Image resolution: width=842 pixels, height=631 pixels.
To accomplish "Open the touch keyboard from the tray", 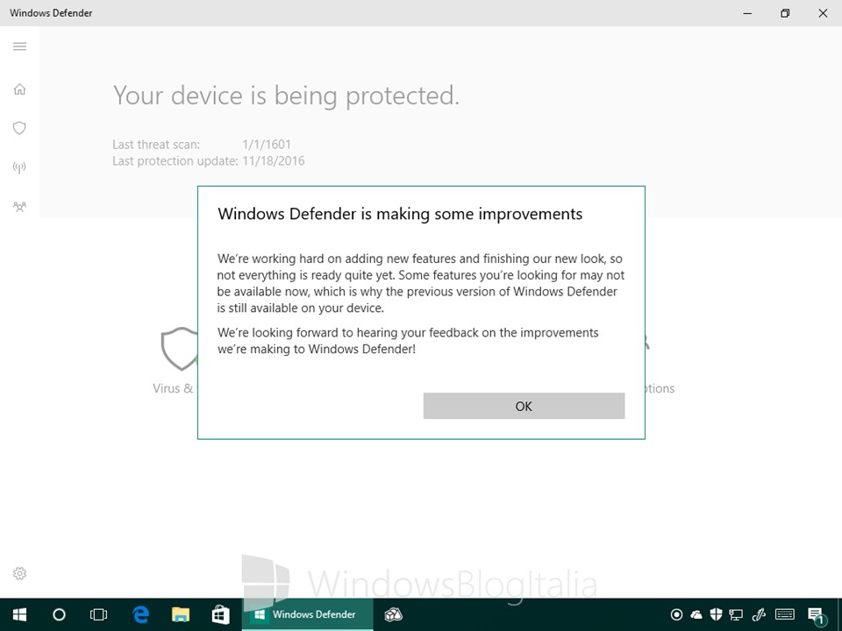I will point(785,614).
